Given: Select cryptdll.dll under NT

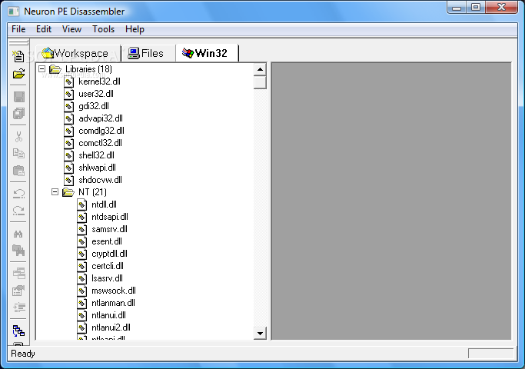Looking at the screenshot, I should (109, 254).
